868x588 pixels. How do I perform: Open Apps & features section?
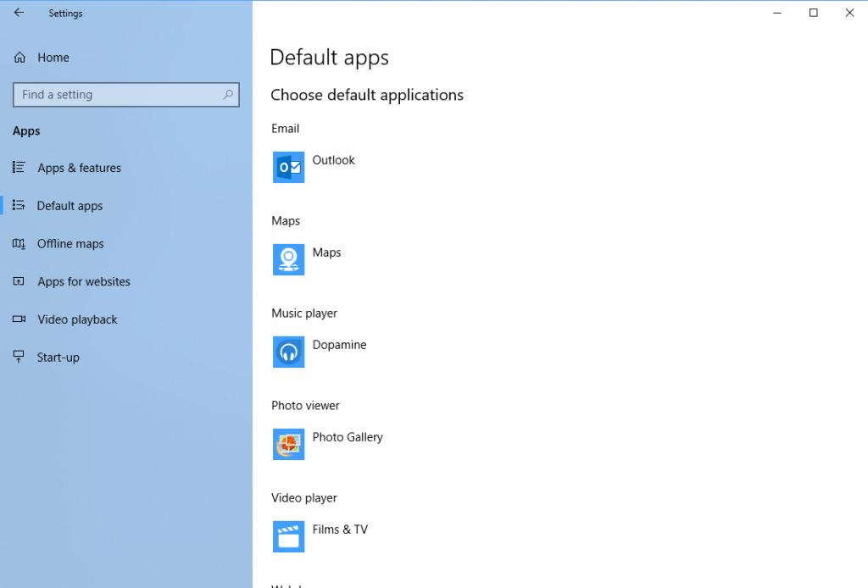point(79,168)
